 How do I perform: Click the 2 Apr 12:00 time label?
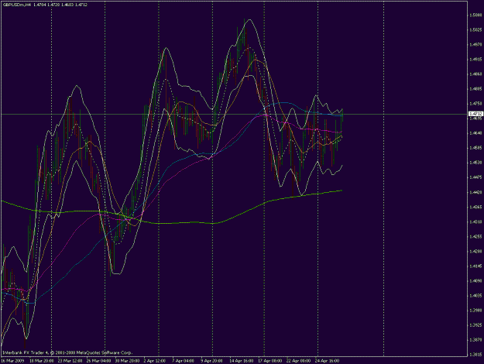point(155,361)
